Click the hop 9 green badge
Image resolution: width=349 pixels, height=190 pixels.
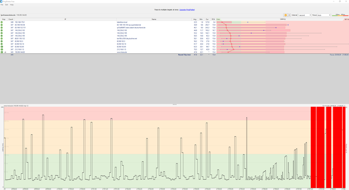[x=2, y=44]
